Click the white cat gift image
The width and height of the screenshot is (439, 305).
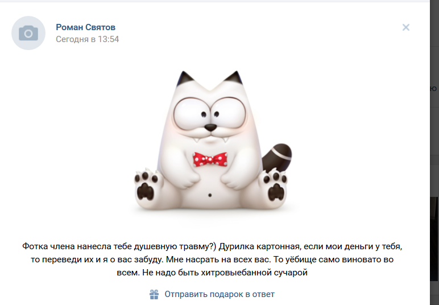213,141
